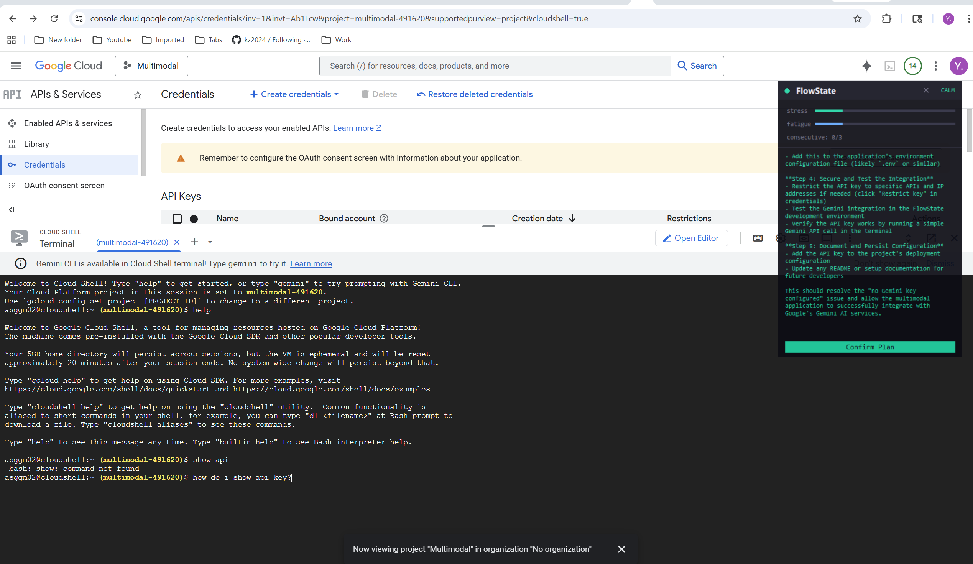
Task: Open the Chrome extensions puzzle icon
Action: click(x=886, y=18)
